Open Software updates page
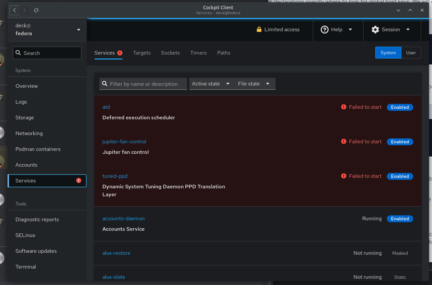This screenshot has height=285, width=432. [x=47, y=251]
